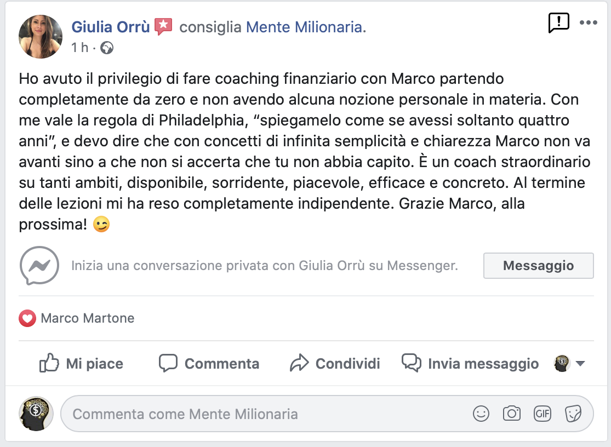611x447 pixels.
Task: Focus the 'Commenta come Mente Milionaria' field
Action: click(263, 414)
